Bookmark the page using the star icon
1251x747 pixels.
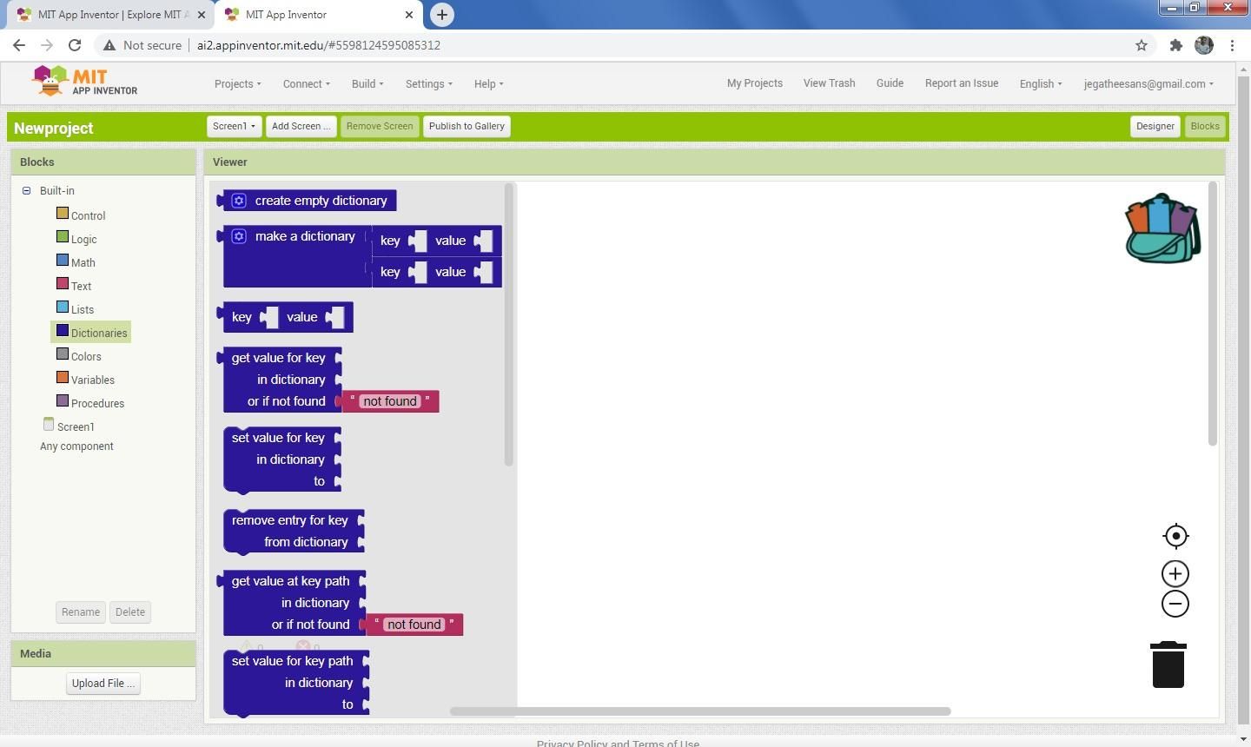pos(1142,45)
